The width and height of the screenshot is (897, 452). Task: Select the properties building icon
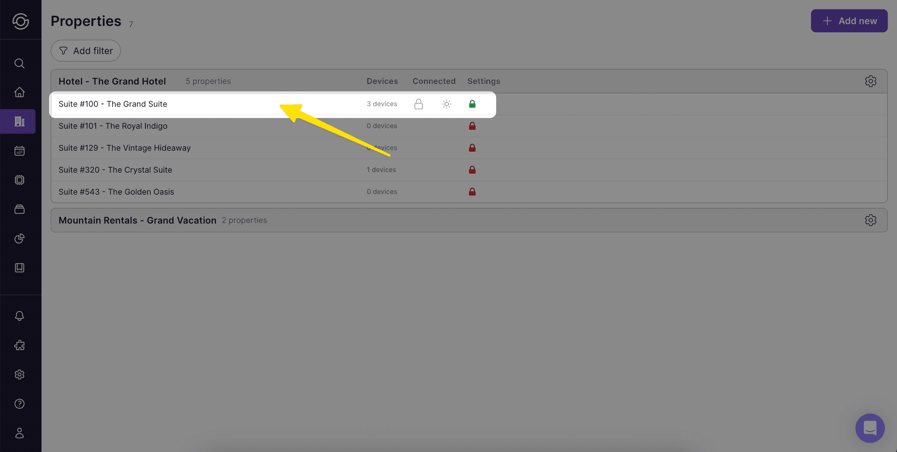[x=19, y=121]
